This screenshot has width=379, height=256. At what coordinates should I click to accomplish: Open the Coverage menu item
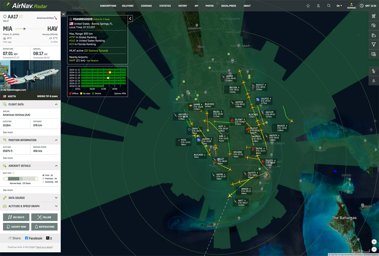point(146,6)
